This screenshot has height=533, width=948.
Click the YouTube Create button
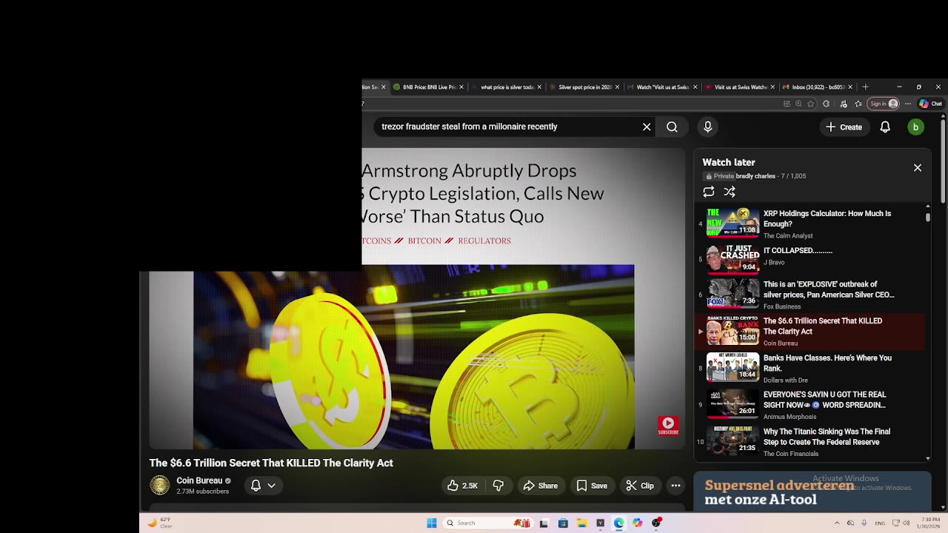[x=844, y=127]
